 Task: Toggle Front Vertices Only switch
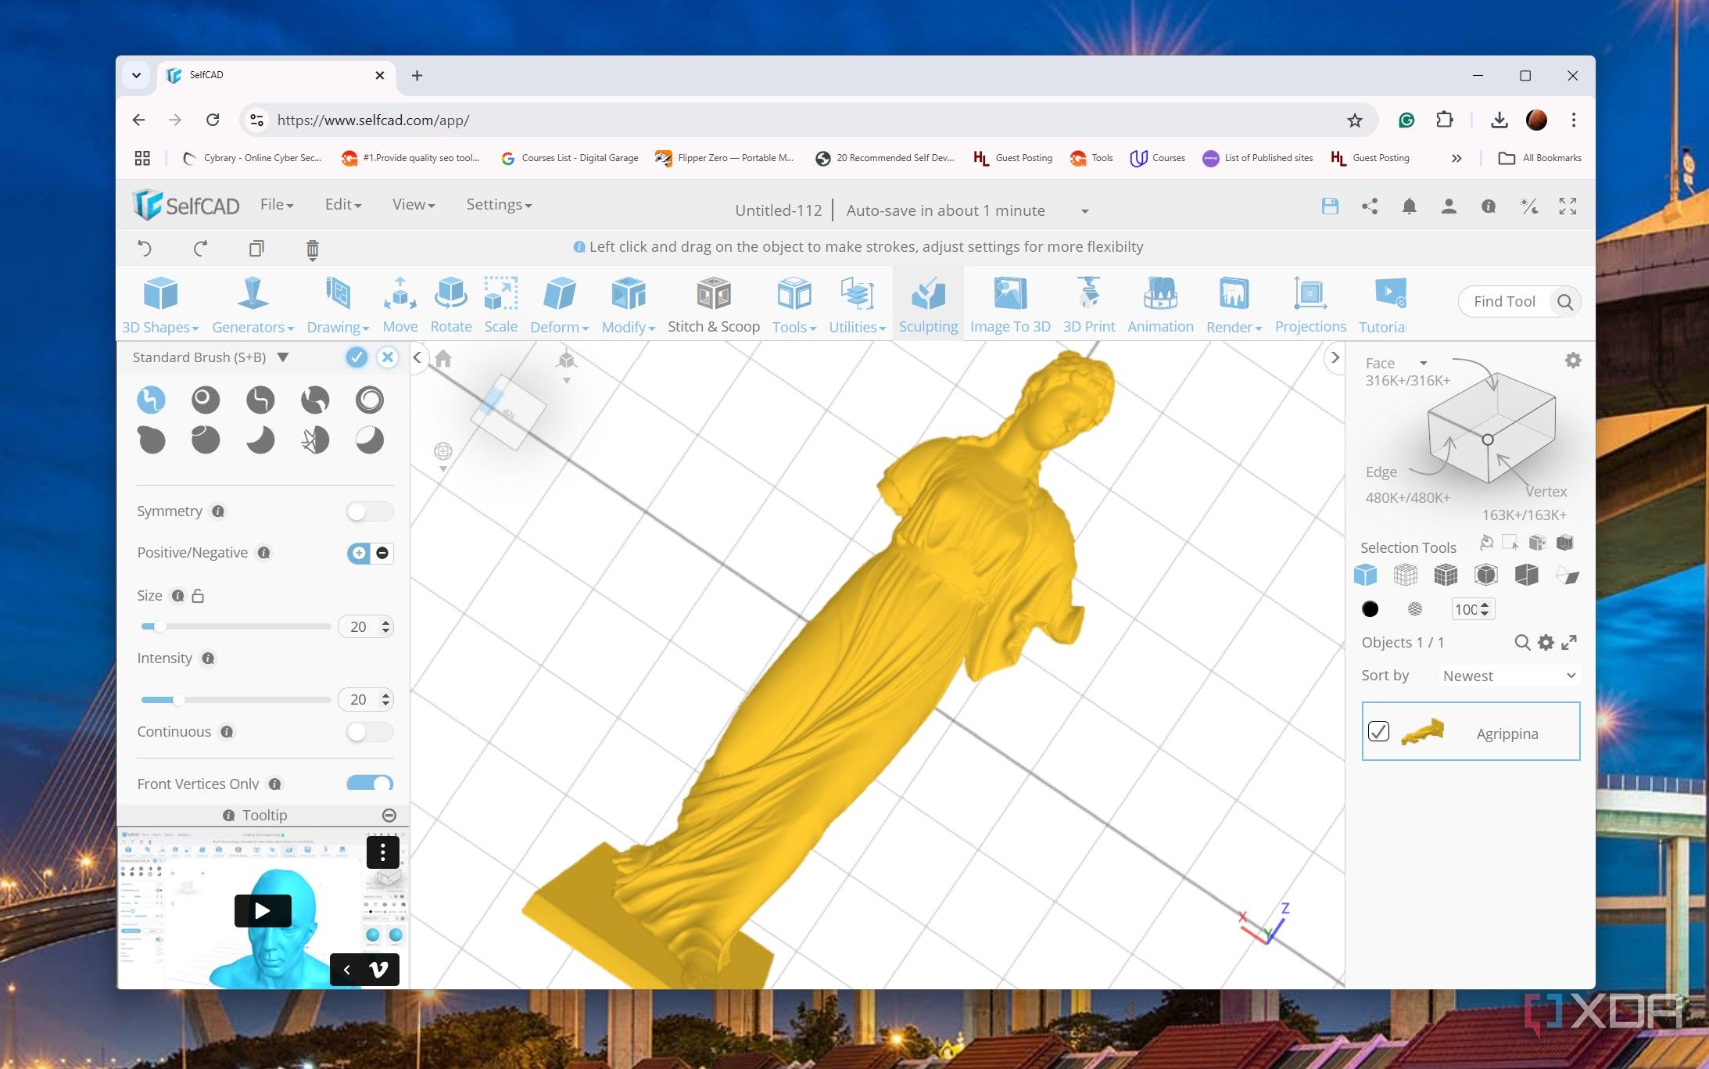coord(370,783)
